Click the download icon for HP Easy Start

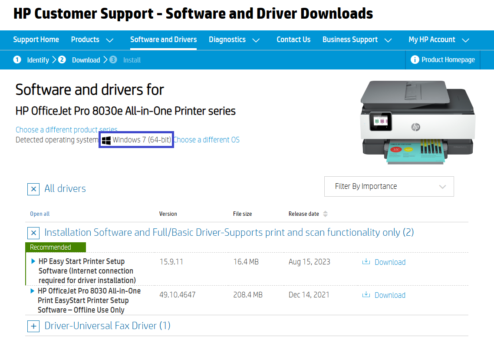(x=366, y=262)
